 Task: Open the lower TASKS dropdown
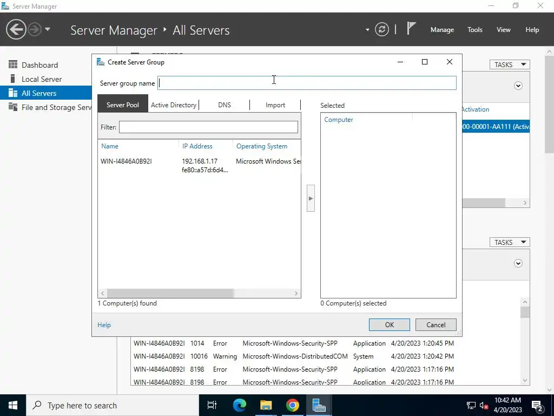[510, 242]
